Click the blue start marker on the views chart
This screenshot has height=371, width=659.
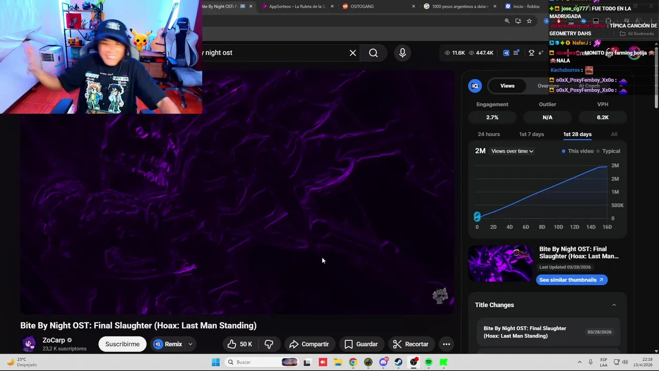point(477,216)
